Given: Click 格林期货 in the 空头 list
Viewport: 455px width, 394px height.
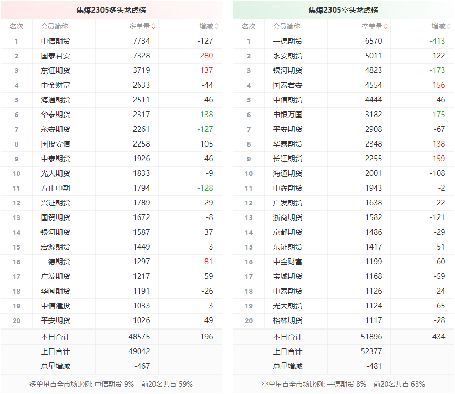Looking at the screenshot, I should coord(287,320).
